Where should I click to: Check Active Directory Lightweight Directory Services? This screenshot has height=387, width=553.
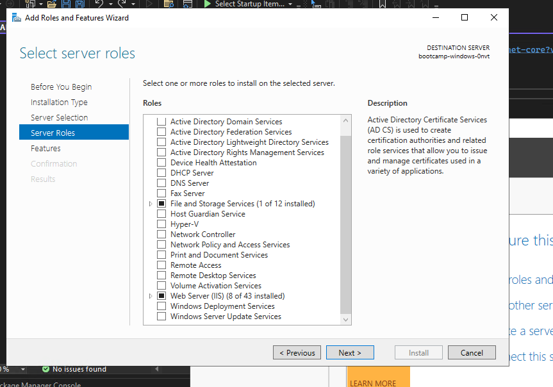161,142
